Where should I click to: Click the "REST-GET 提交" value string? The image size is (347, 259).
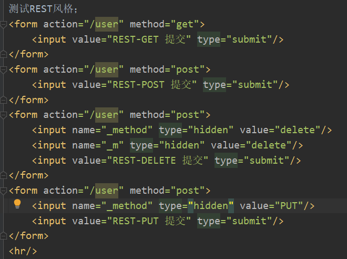click(149, 39)
